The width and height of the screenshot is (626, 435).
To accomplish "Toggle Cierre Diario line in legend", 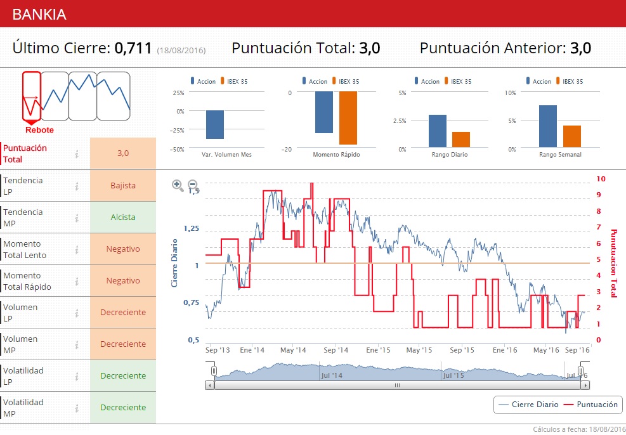I will point(528,405).
